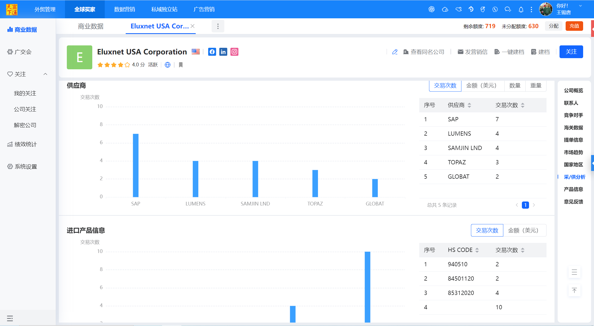Click the pencil edit icon
This screenshot has width=594, height=326.
(x=395, y=52)
